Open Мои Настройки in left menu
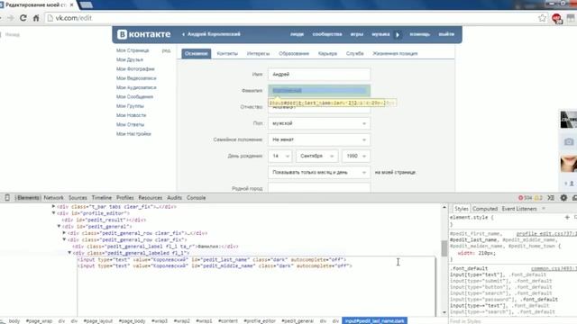577x324 pixels. point(133,134)
